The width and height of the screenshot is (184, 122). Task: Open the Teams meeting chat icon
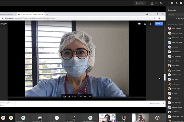point(156,3)
